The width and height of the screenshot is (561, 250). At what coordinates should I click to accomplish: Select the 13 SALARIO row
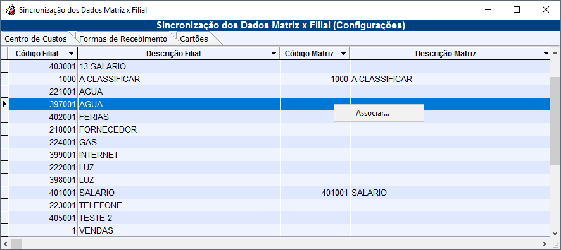279,66
